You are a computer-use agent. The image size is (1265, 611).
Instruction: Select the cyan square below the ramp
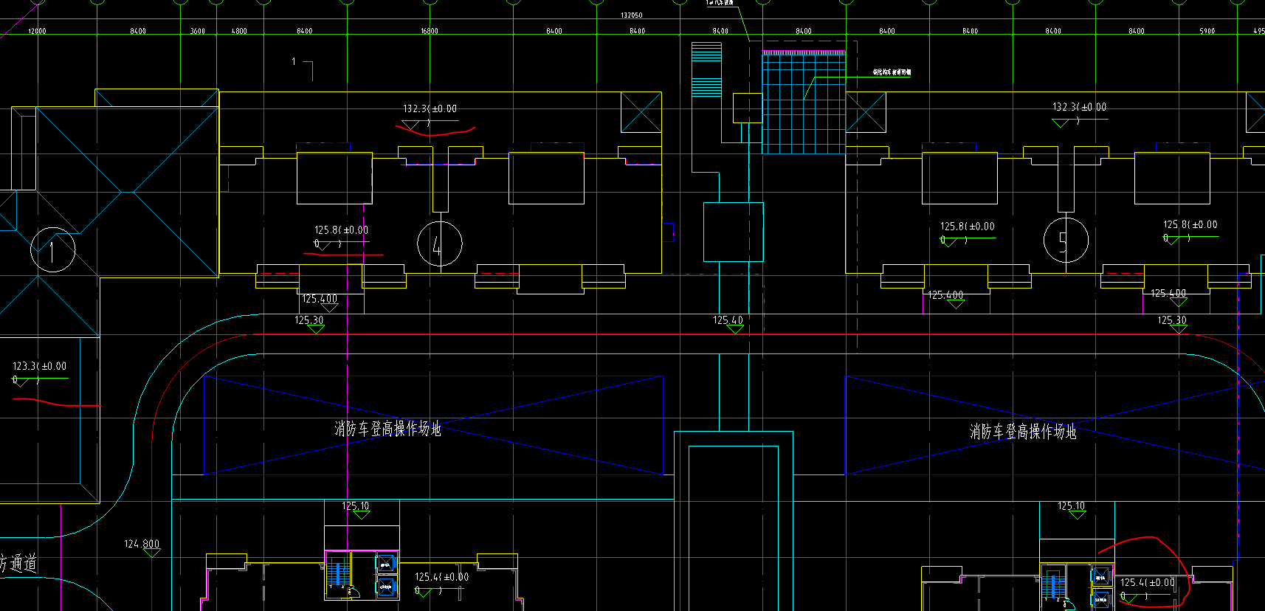733,232
